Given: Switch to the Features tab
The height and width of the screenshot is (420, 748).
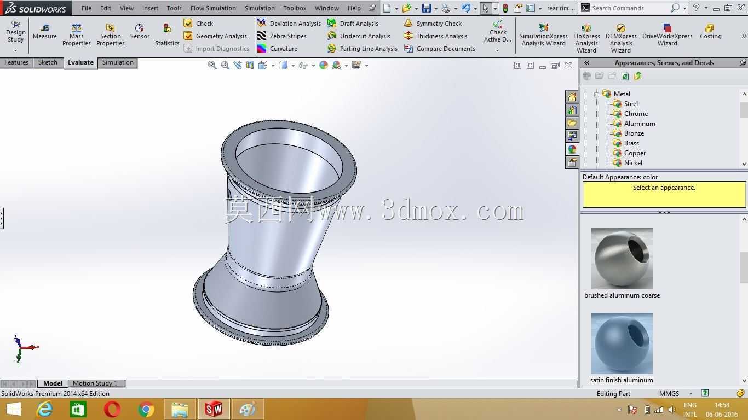Looking at the screenshot, I should pos(16,62).
